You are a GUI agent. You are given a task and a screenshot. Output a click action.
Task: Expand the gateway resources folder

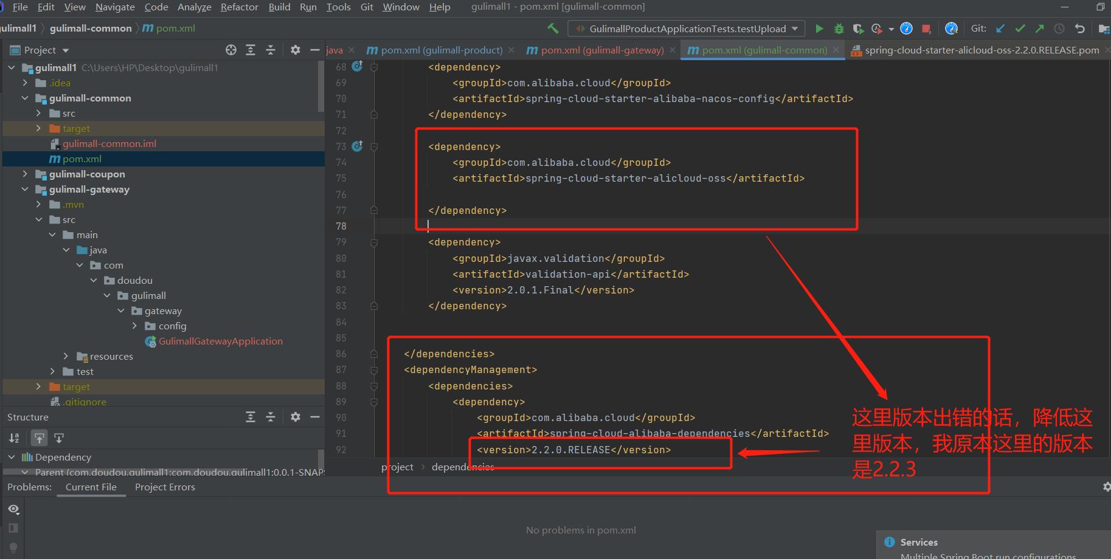66,356
